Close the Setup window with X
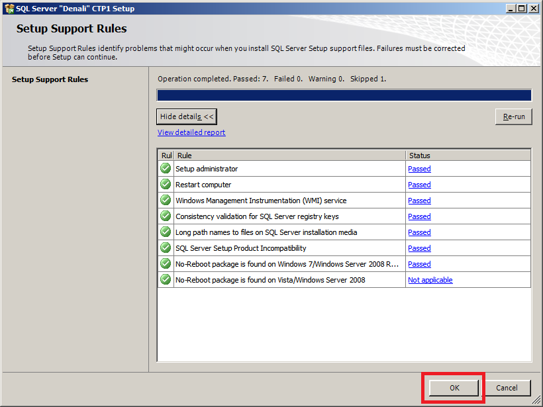This screenshot has width=543, height=407. (533, 9)
